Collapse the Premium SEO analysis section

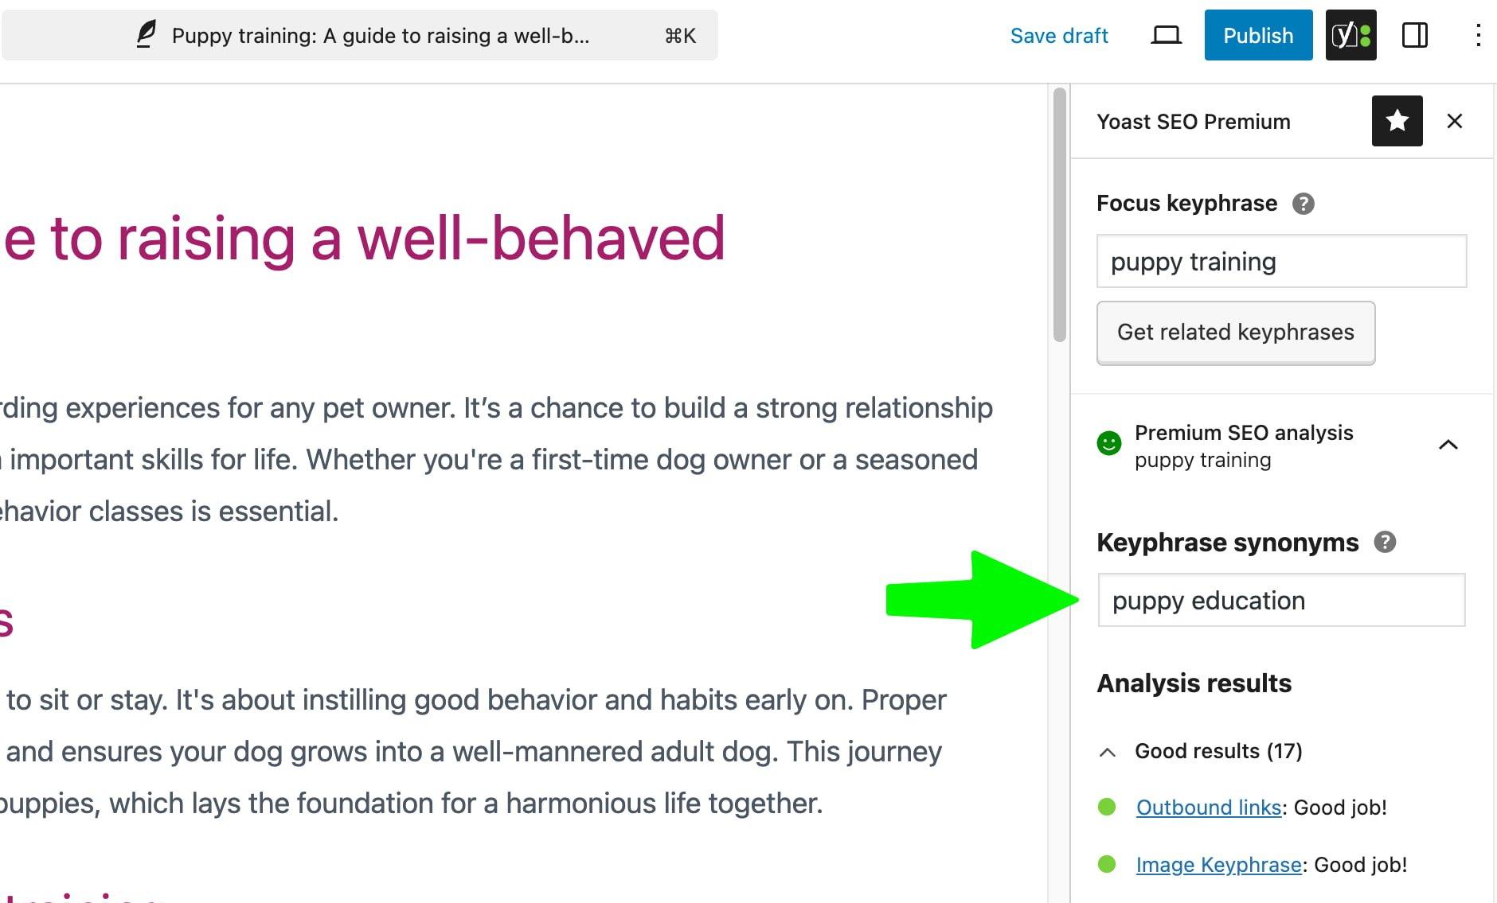pyautogui.click(x=1448, y=445)
